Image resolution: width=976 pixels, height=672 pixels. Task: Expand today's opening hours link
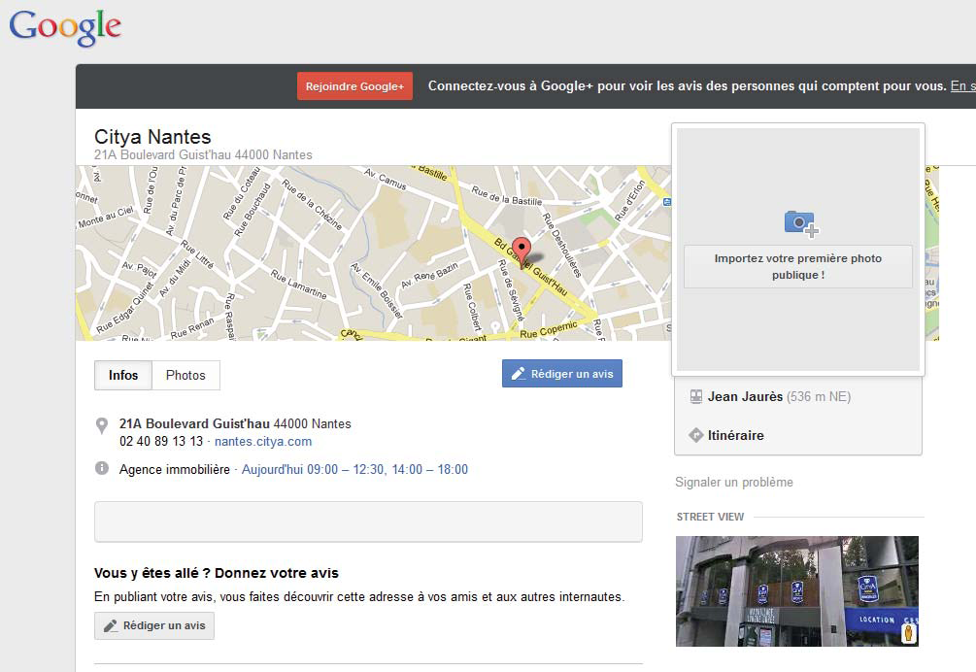click(x=354, y=469)
